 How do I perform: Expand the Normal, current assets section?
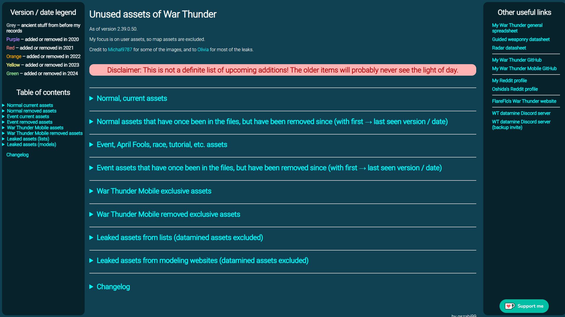tap(132, 98)
